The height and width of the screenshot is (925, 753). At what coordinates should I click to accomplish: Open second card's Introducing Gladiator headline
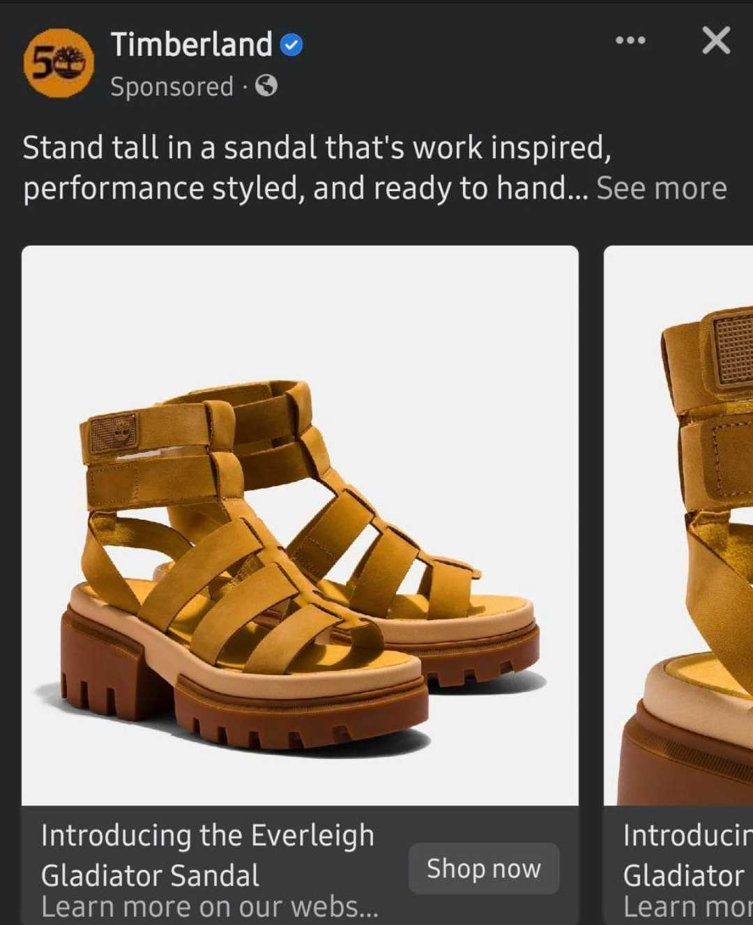click(x=687, y=855)
